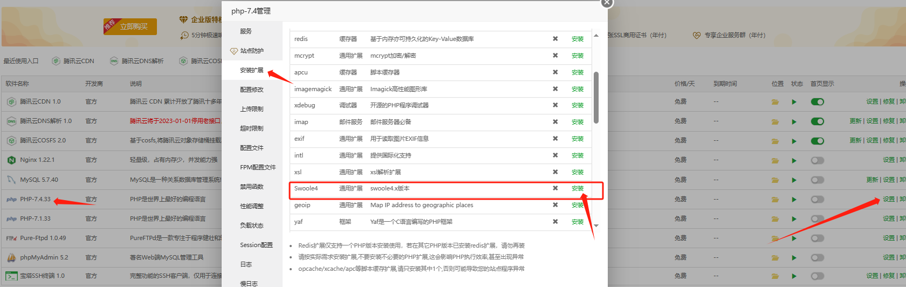The height and width of the screenshot is (287, 906).
Task: Enable homepage display for PHP-7.4.33
Action: click(x=818, y=199)
